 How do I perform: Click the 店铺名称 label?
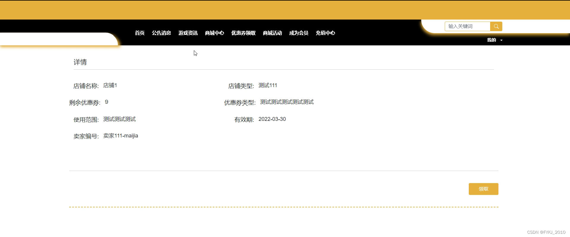click(86, 86)
